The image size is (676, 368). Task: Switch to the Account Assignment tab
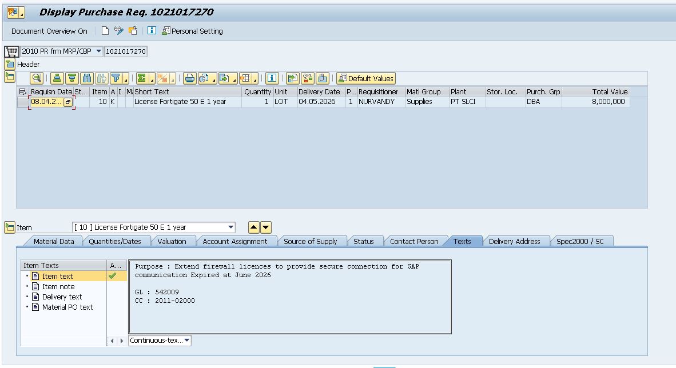(x=234, y=241)
